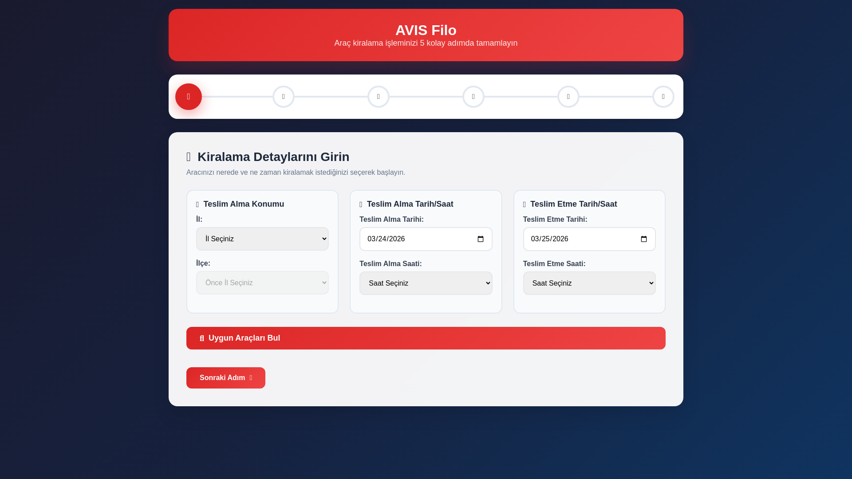The width and height of the screenshot is (852, 479).
Task: Go to the fourth step circle
Action: coord(473,97)
